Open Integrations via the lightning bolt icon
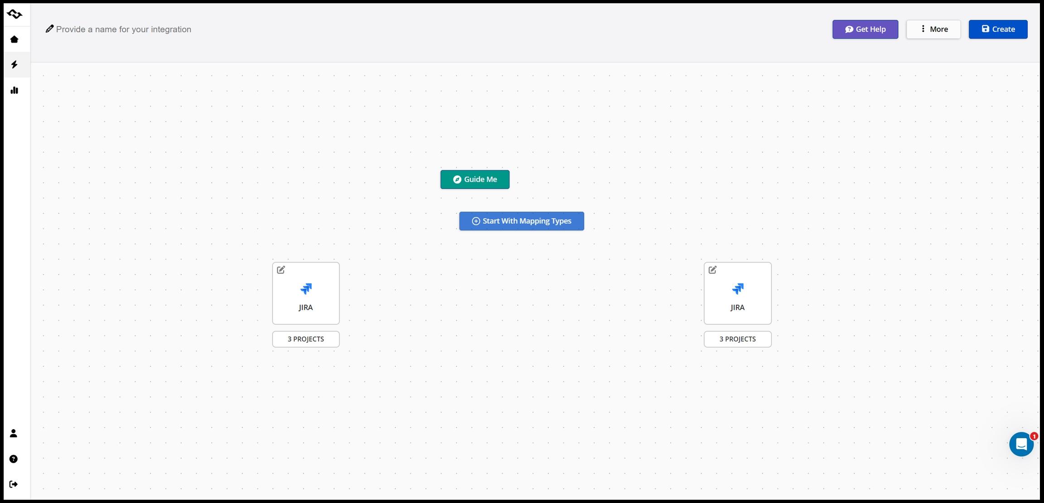The height and width of the screenshot is (503, 1044). point(14,65)
